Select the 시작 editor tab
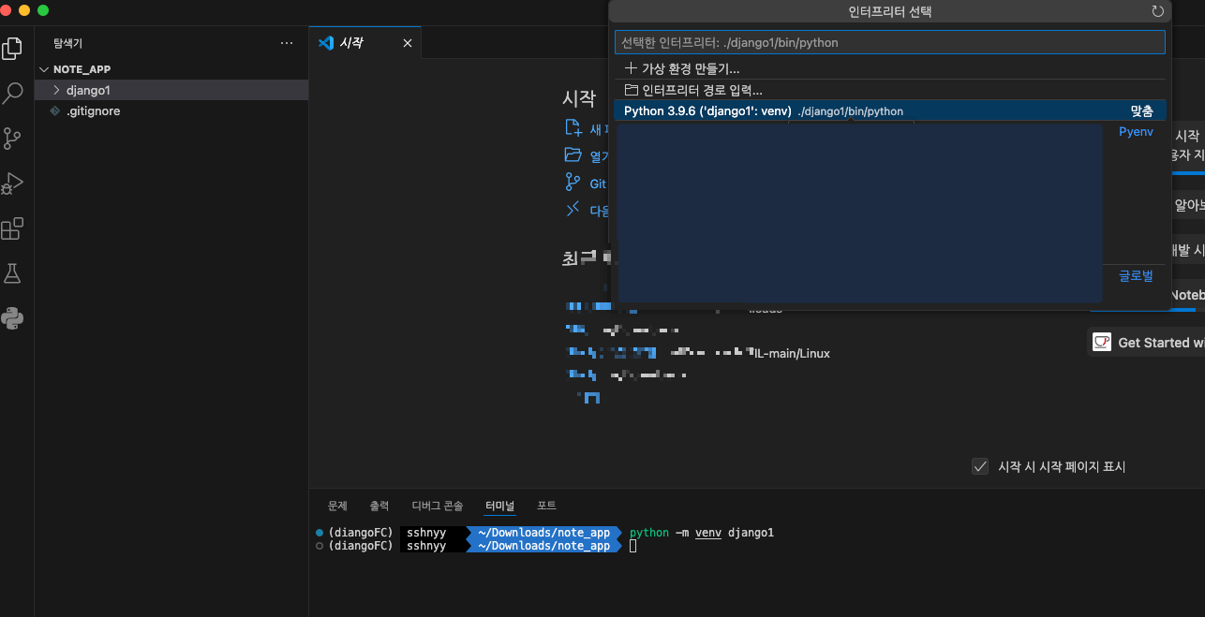Viewport: 1205px width, 617px height. pyautogui.click(x=365, y=43)
